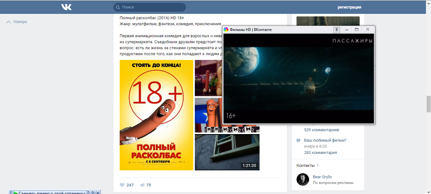Click the scrollbar up arrow
Viewport: 431px width, 194px height.
coord(428,3)
